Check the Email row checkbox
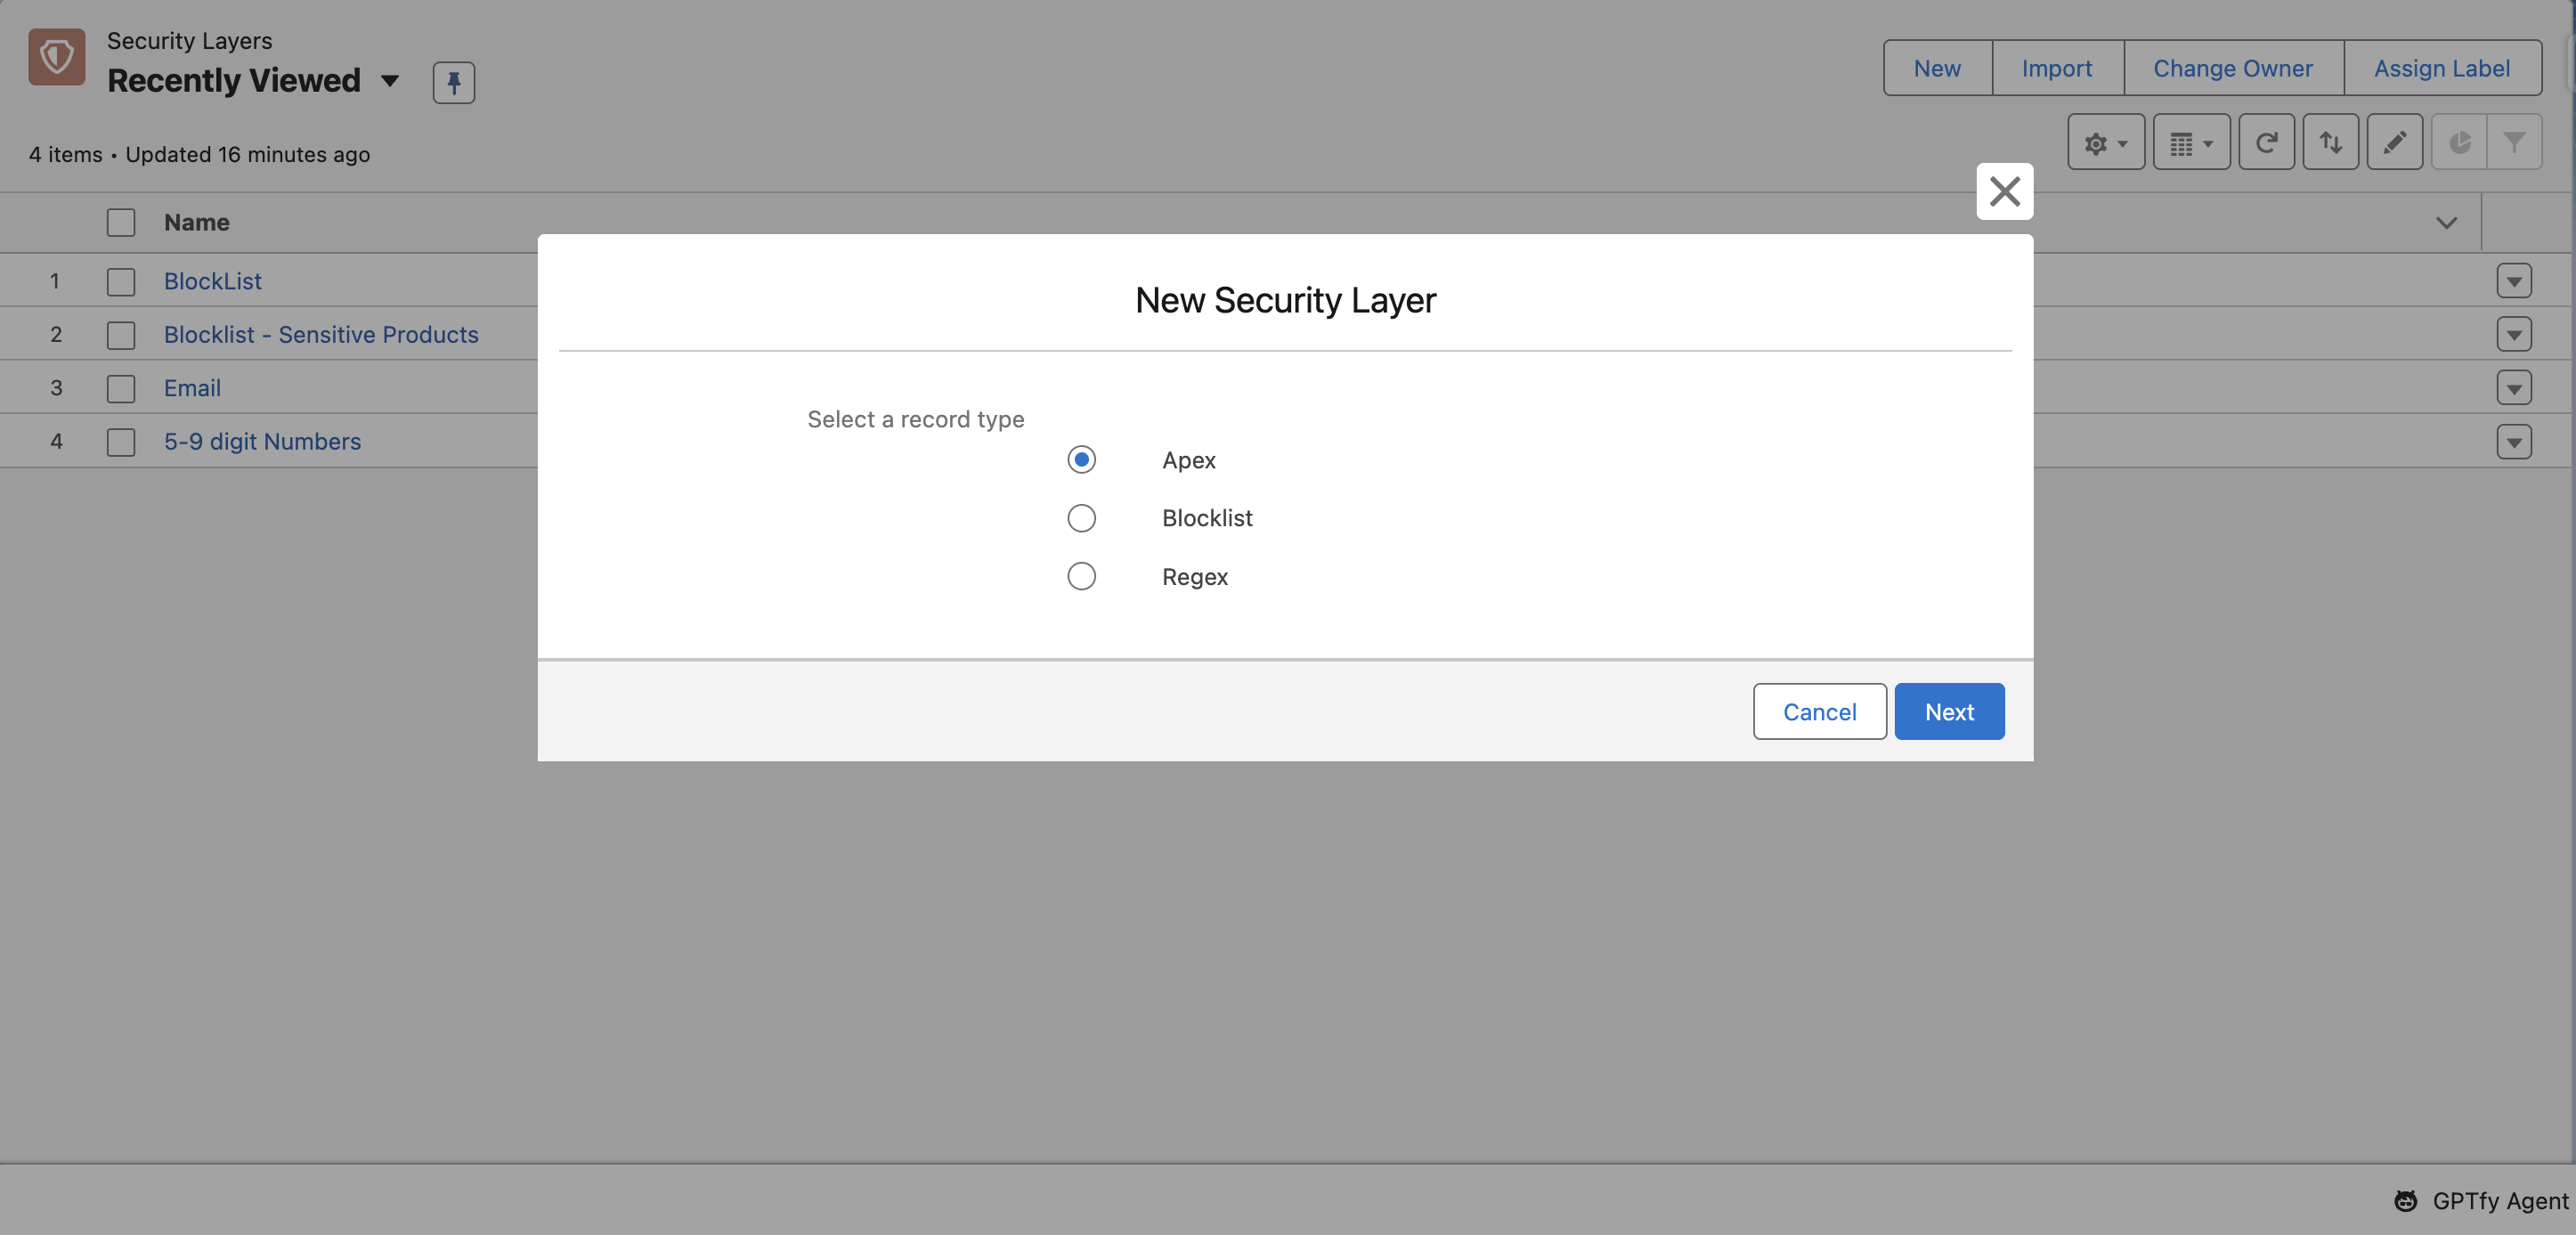This screenshot has height=1235, width=2576. click(121, 388)
